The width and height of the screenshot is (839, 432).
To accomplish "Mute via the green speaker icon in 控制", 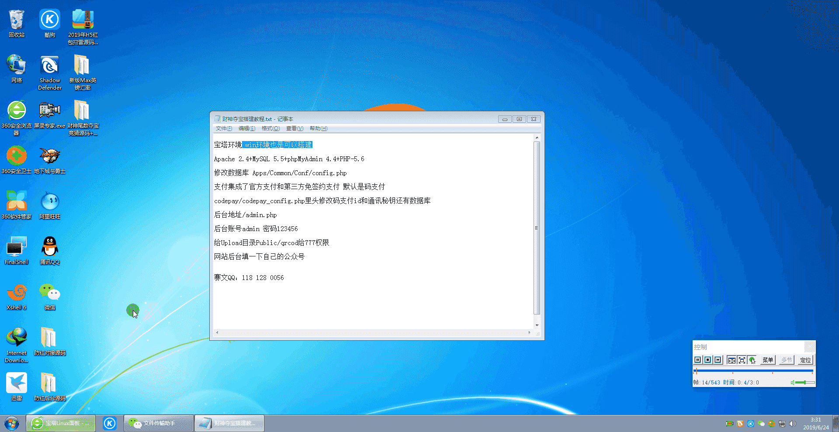I will [x=792, y=383].
